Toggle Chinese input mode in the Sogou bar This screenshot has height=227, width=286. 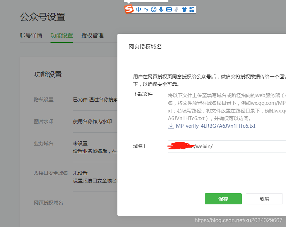pos(138,9)
